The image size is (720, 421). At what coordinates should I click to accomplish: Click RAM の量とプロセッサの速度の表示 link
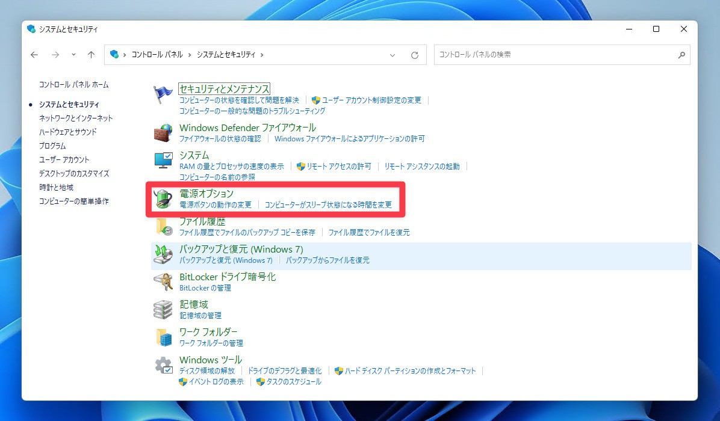tap(231, 166)
